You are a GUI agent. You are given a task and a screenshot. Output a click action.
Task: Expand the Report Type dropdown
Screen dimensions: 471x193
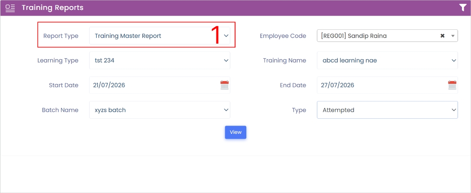(160, 36)
